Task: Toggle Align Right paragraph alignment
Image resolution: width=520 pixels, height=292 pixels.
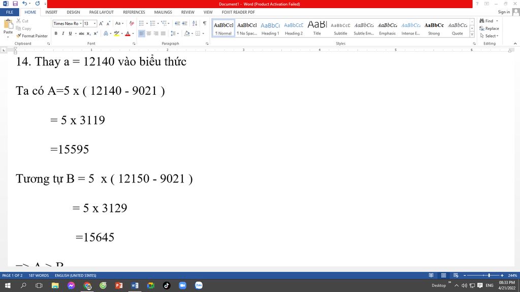Action: pyautogui.click(x=156, y=33)
